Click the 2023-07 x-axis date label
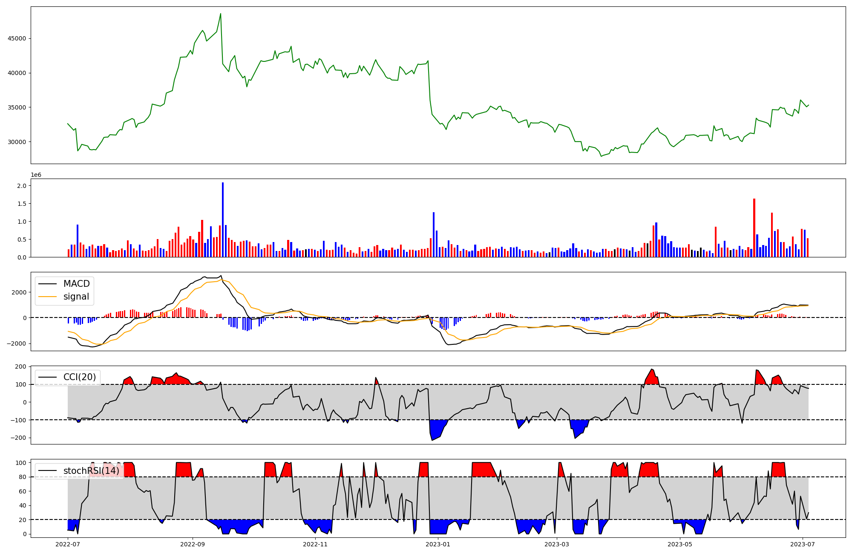The width and height of the screenshot is (852, 554). [x=803, y=544]
